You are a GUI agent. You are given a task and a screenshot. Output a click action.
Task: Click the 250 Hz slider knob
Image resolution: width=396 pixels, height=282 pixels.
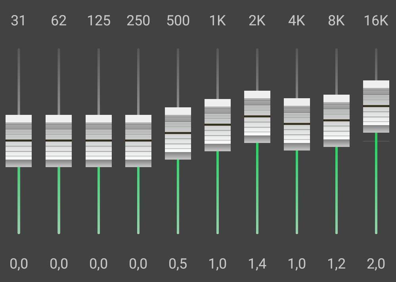(x=138, y=141)
